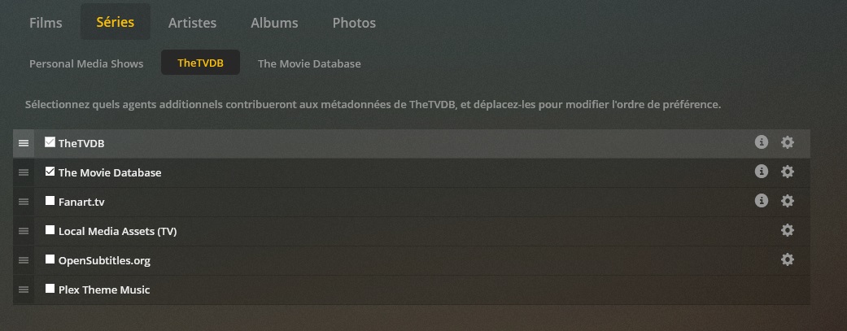This screenshot has height=331, width=847.
Task: Enable the Fanart.tv checkbox
Action: pyautogui.click(x=50, y=200)
